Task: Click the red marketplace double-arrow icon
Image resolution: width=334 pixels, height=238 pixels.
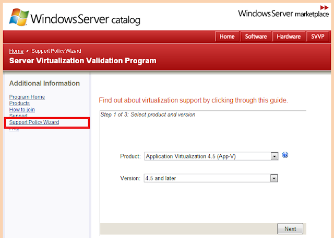Action: tap(324, 7)
